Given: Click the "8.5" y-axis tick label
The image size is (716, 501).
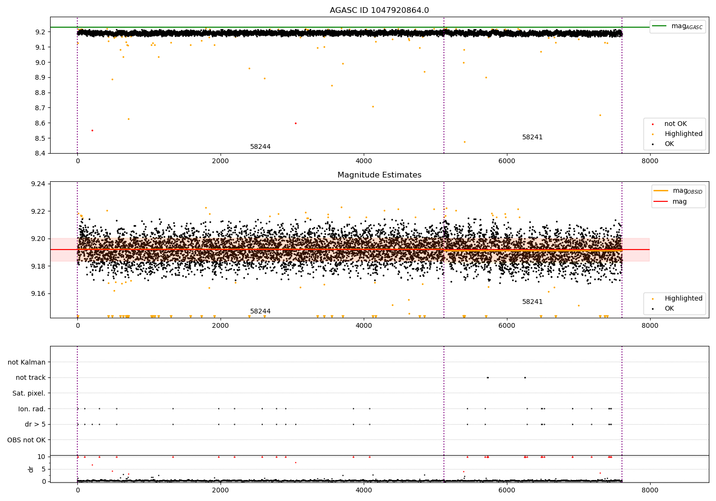Looking at the screenshot, I should (x=40, y=138).
